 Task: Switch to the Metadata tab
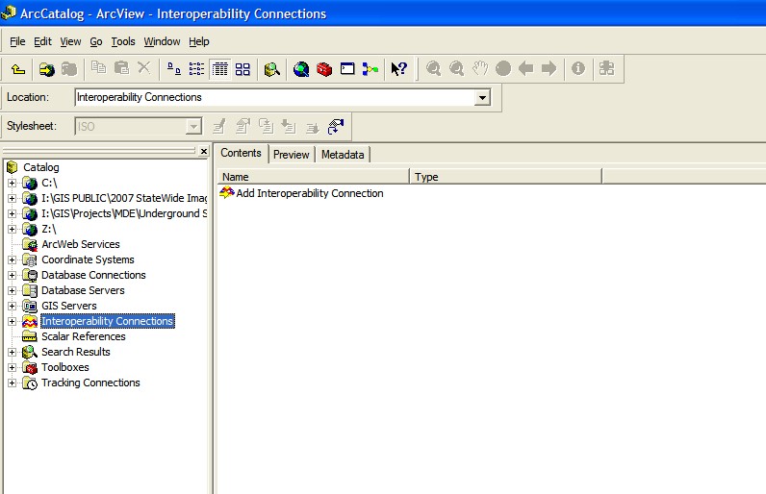click(x=343, y=155)
